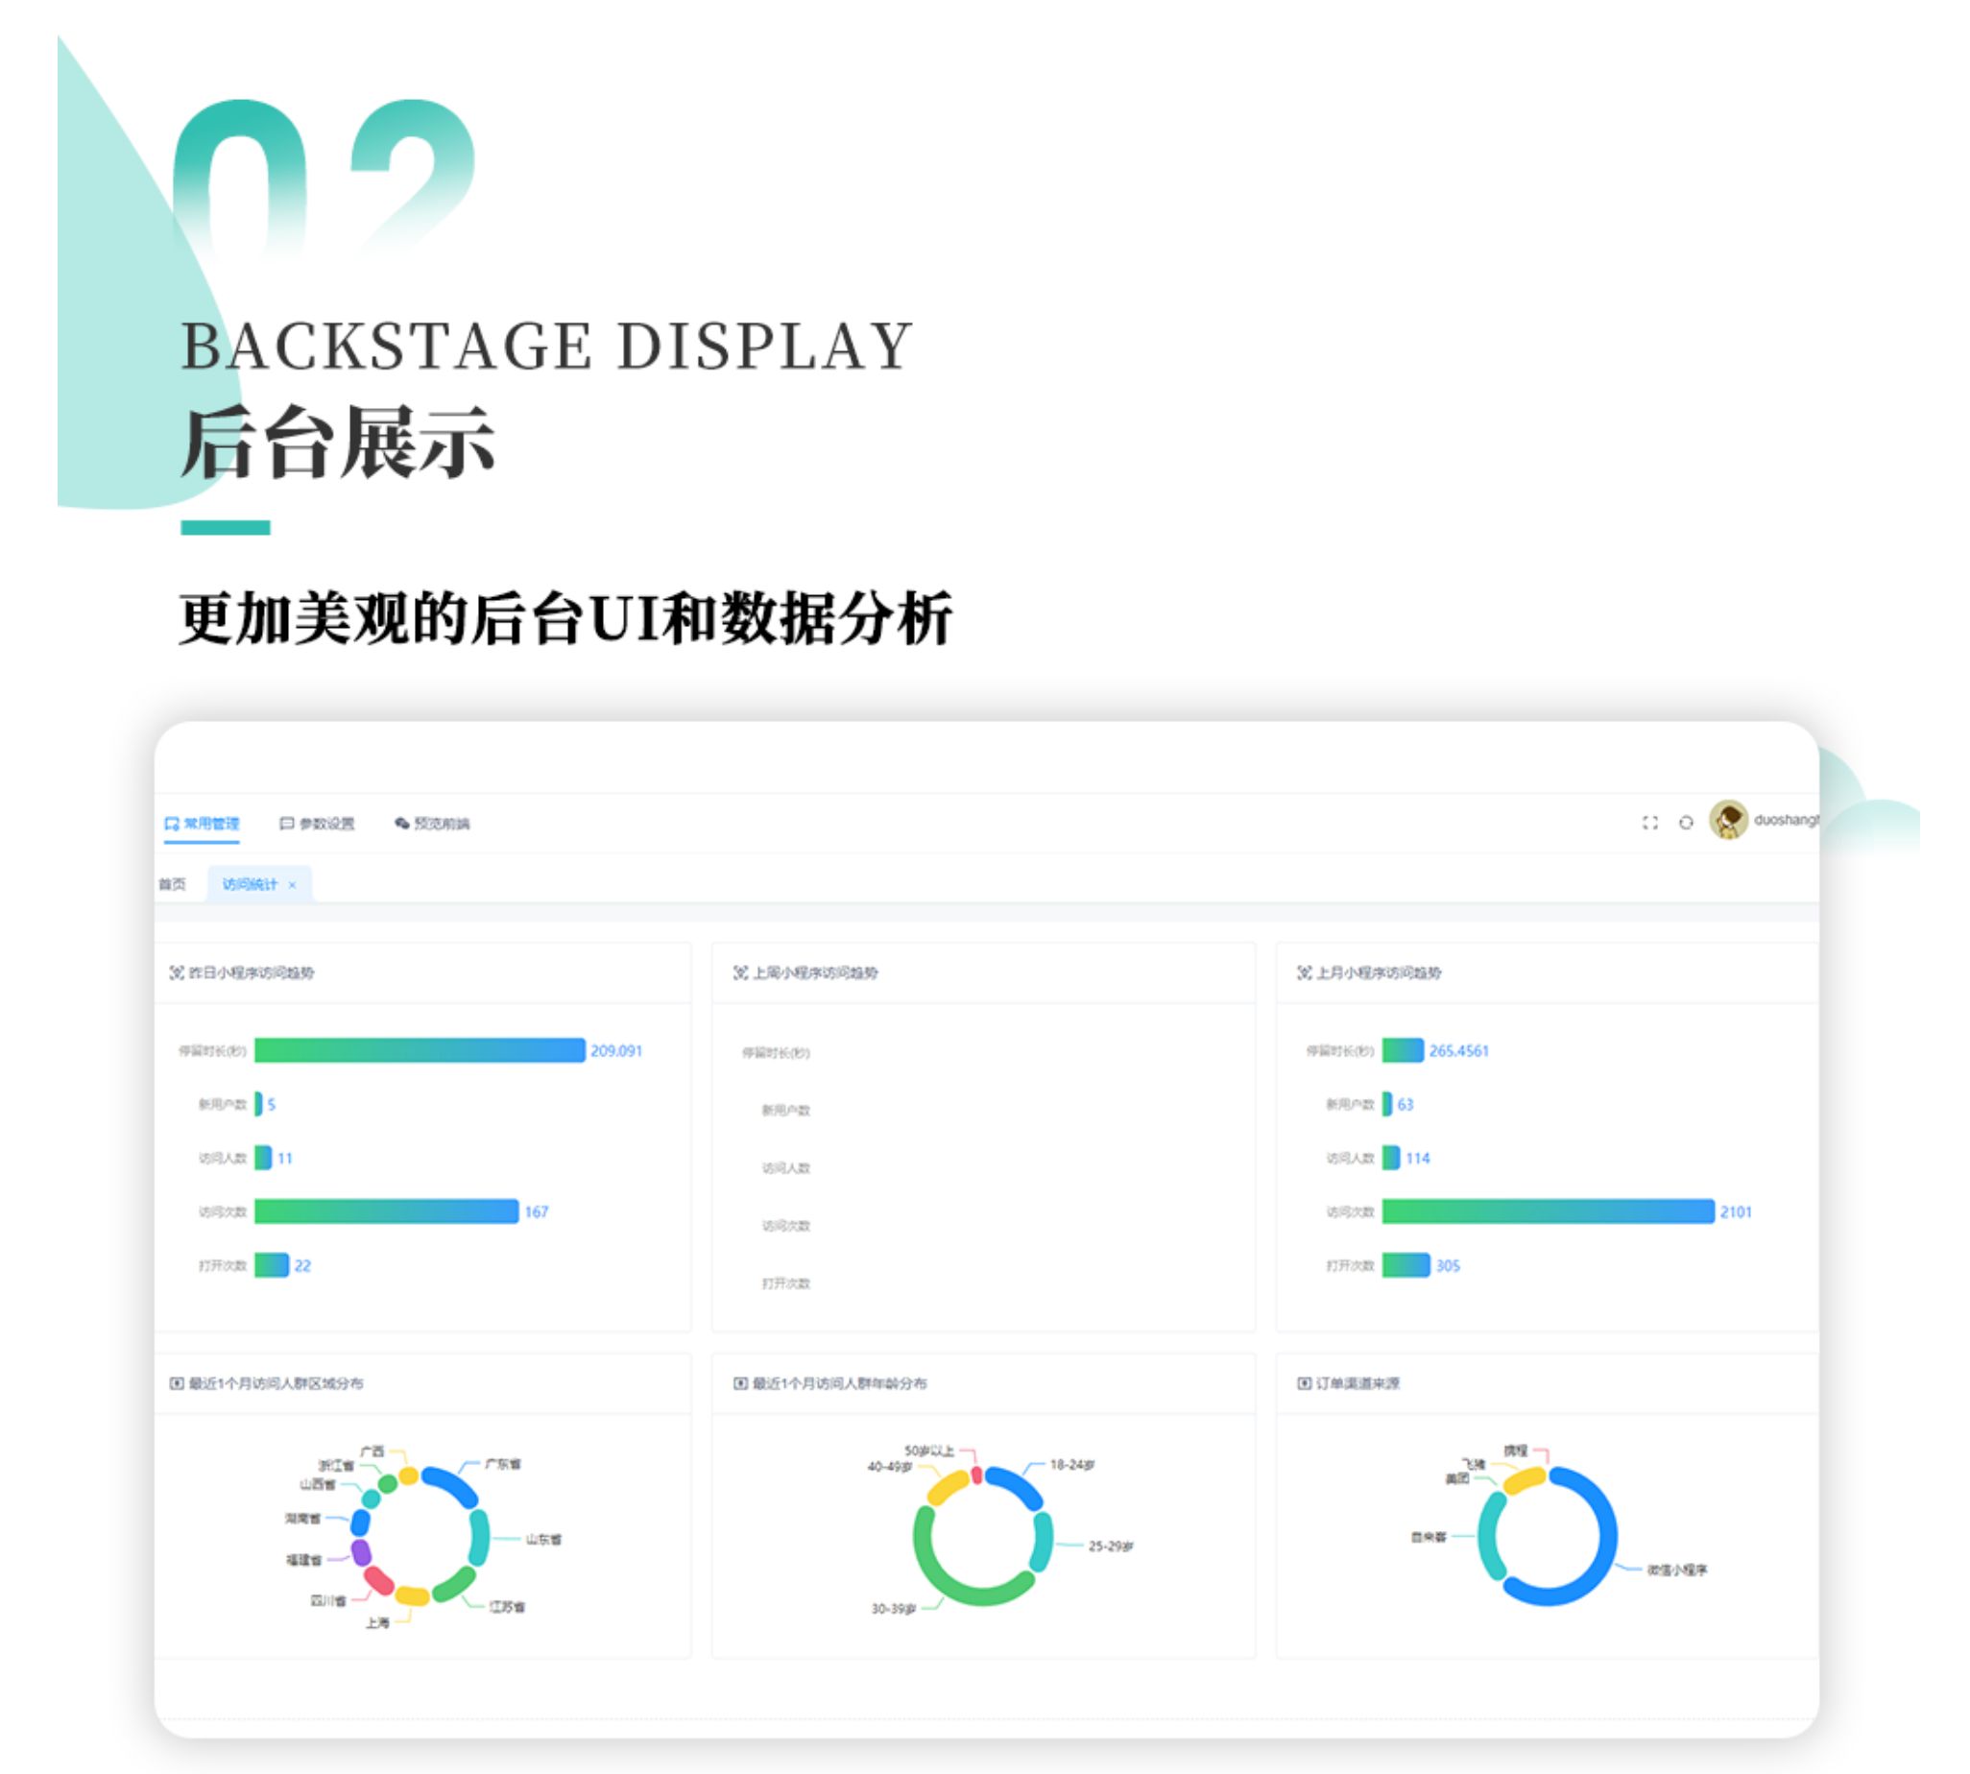Click the 上海 label in region chart
This screenshot has height=1774, width=1970.
point(377,1623)
